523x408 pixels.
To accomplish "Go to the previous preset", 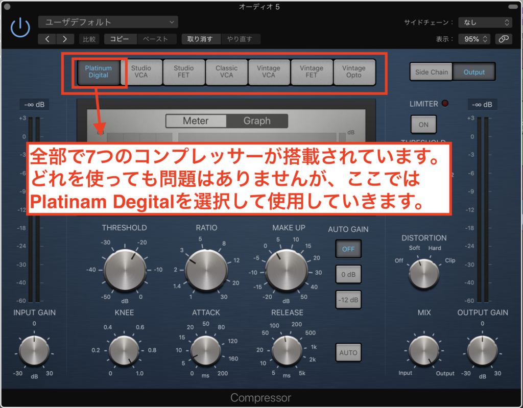I will [47, 39].
